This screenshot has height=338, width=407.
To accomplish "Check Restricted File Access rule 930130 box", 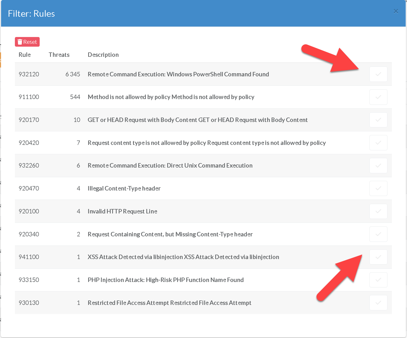I will (x=378, y=303).
